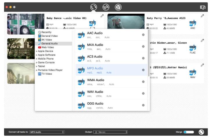Screen dimensions: 211x138
Task: Open settings gear for AC3 Audio
Action: 143,58
